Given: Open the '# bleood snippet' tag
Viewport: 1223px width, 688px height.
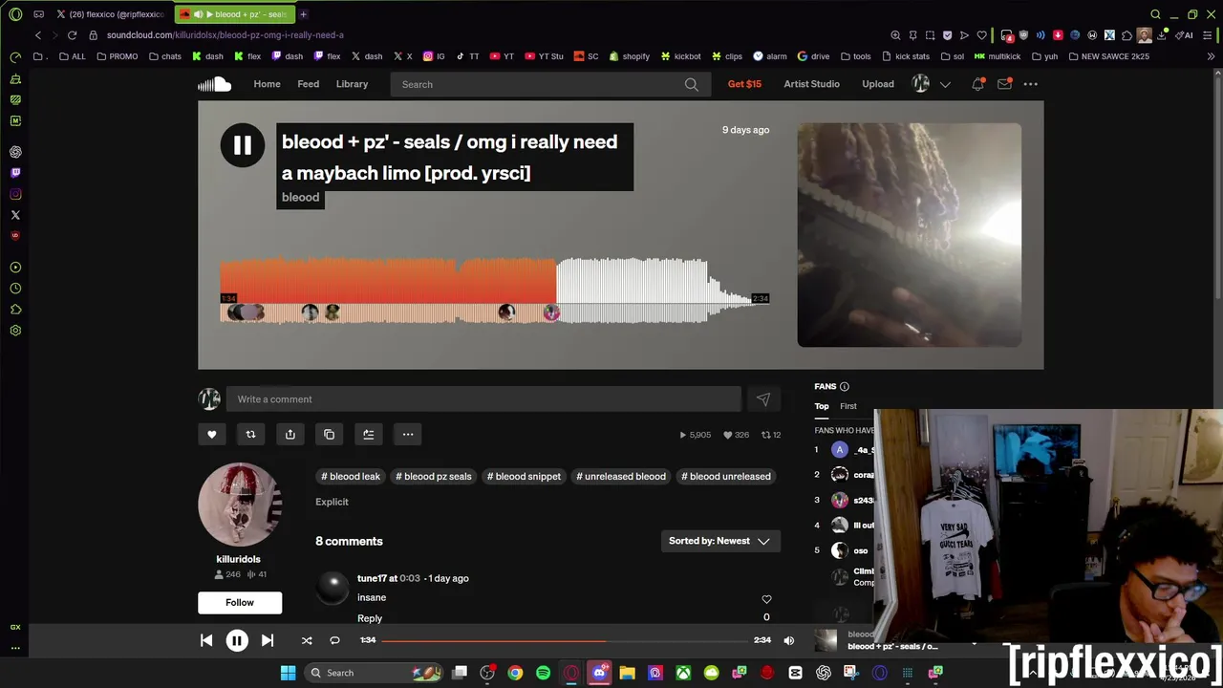Looking at the screenshot, I should pos(524,476).
